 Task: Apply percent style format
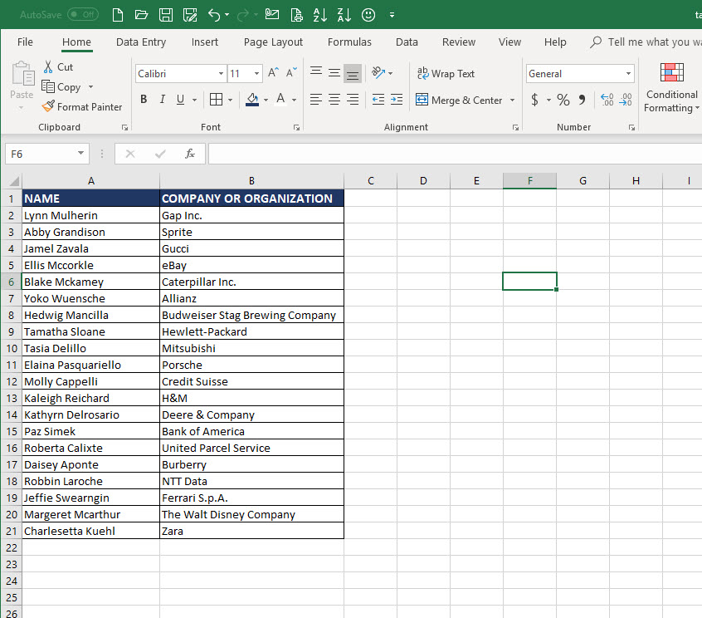(x=563, y=100)
